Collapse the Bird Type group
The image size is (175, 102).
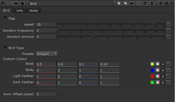[5, 47]
